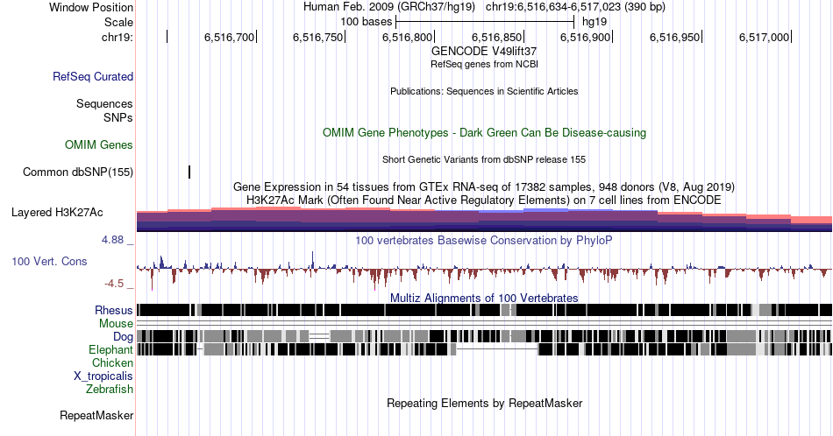Click Multiz Alignments of 100 Vertebrates title
Screen dimensions: 833x436
point(484,298)
